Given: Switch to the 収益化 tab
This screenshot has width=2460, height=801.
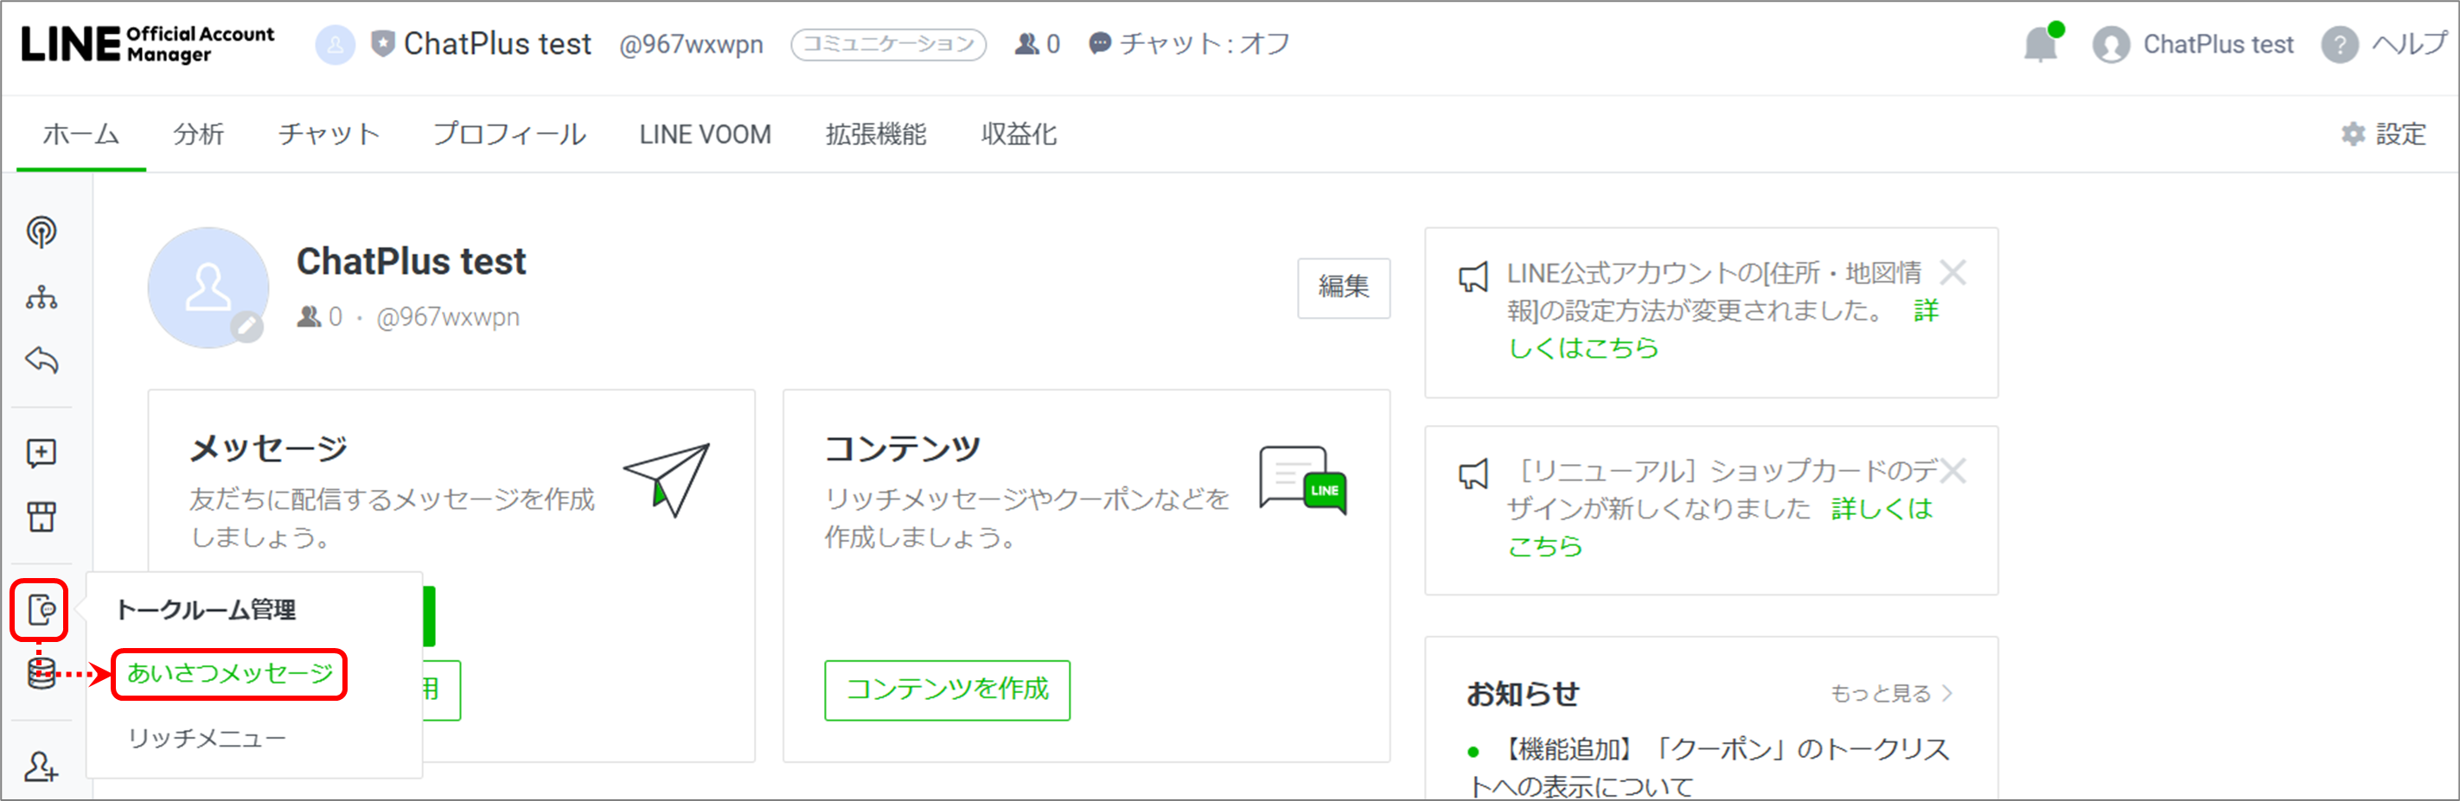Looking at the screenshot, I should [1019, 135].
